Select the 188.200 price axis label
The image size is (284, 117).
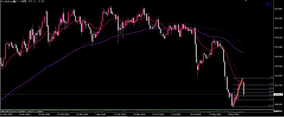[x=278, y=104]
